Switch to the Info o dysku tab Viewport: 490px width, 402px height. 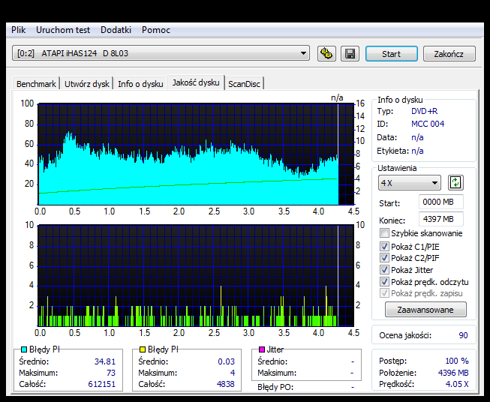(x=140, y=84)
